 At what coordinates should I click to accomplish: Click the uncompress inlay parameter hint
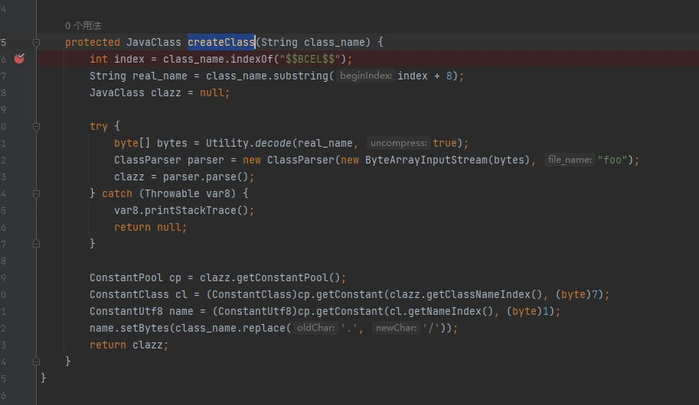coord(397,143)
